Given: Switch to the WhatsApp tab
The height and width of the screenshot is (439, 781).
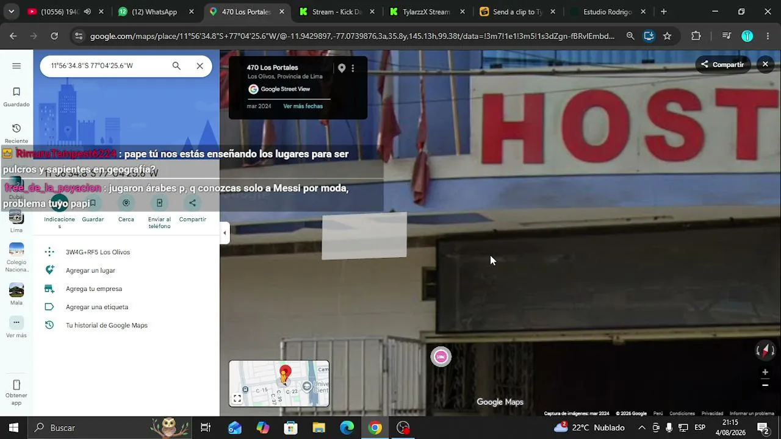Looking at the screenshot, I should (155, 12).
